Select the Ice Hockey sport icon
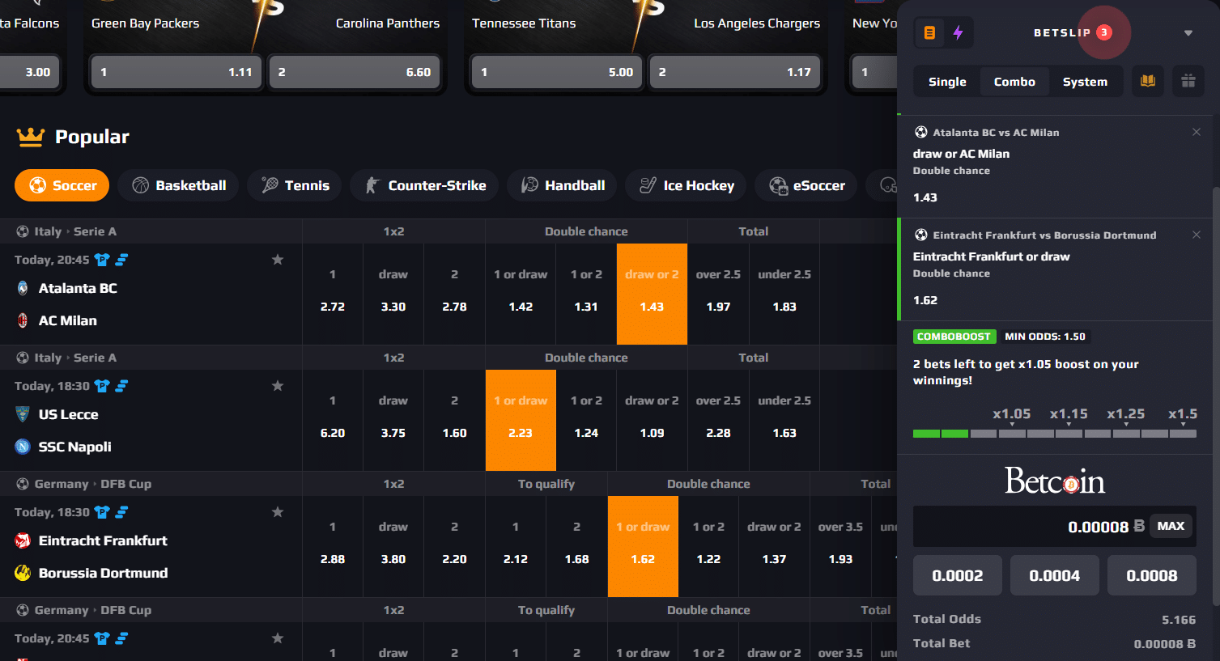 pos(648,185)
